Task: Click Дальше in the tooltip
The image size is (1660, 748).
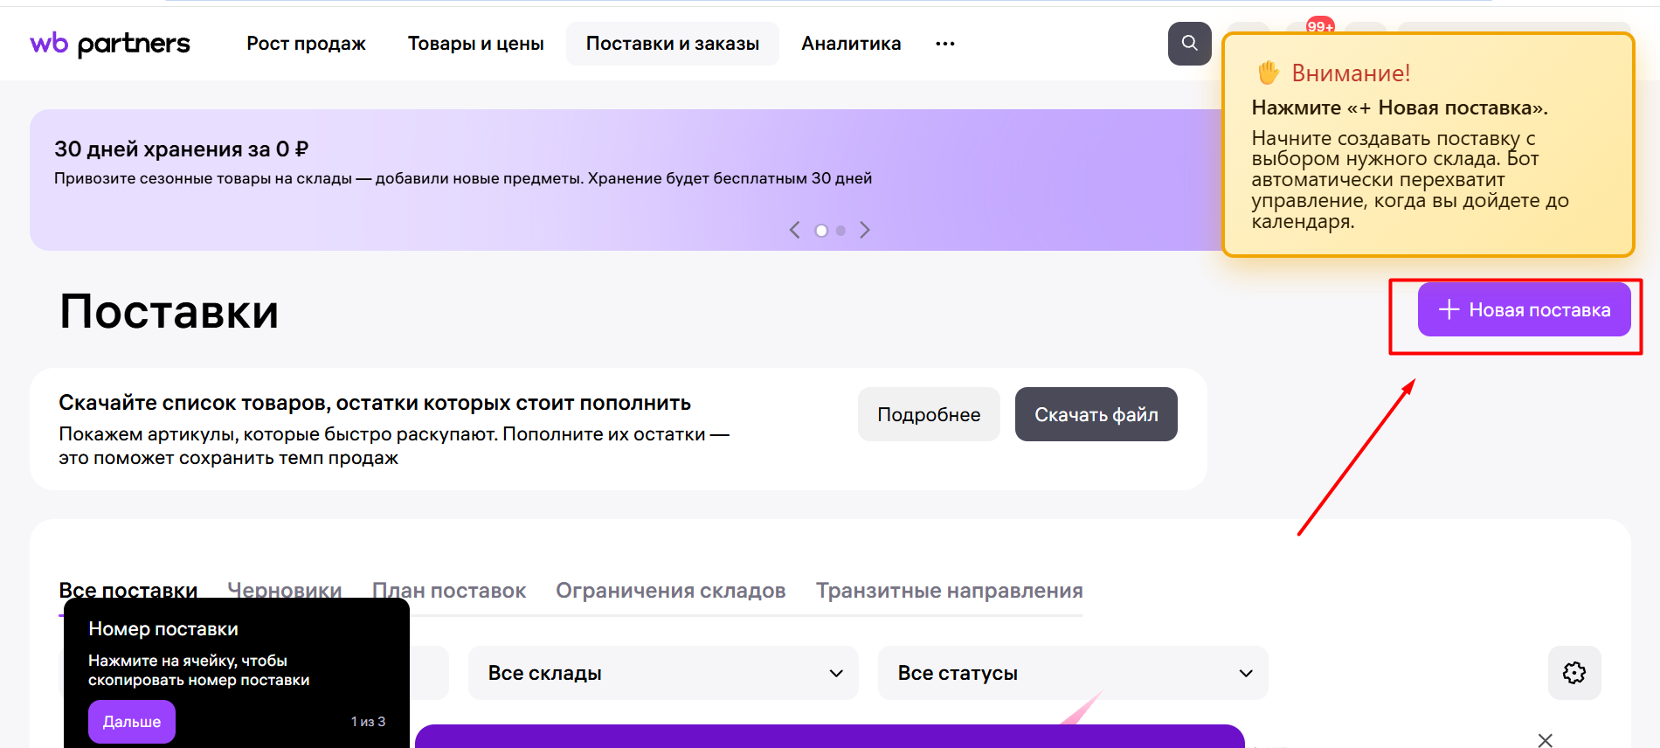Action: point(132,722)
